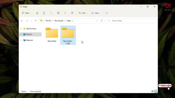Click the Search Video field
Image resolution: width=175 pixels, height=98 pixels.
(x=131, y=21)
